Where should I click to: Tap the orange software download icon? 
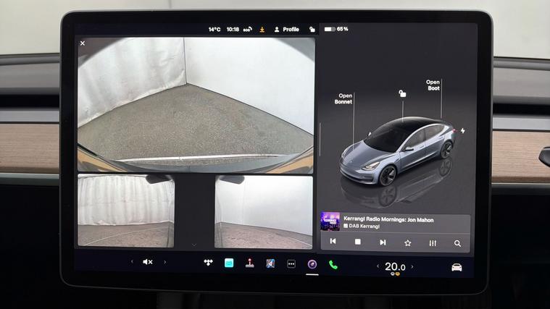click(x=262, y=30)
